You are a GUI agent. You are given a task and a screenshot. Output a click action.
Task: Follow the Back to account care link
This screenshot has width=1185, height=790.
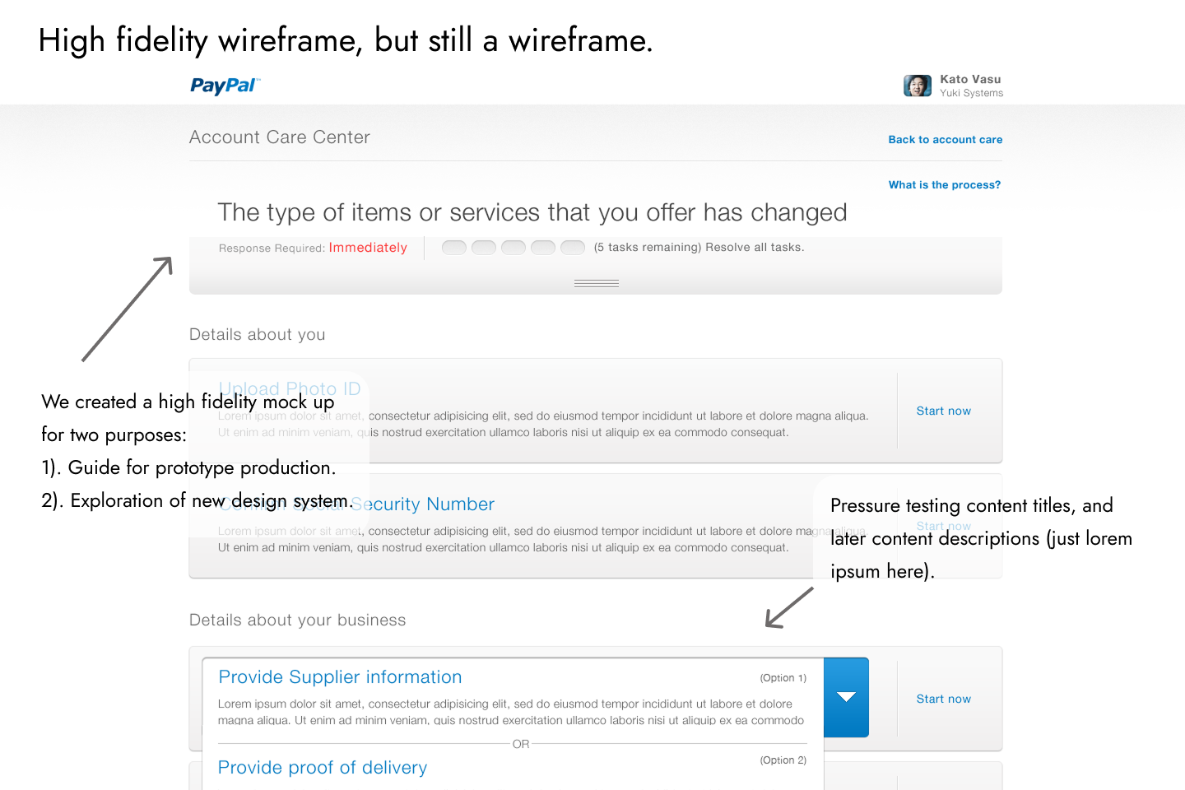tap(945, 140)
